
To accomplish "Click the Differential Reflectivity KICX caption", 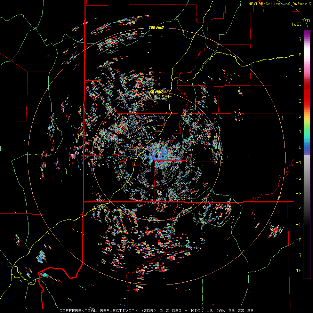I will coord(156,311).
